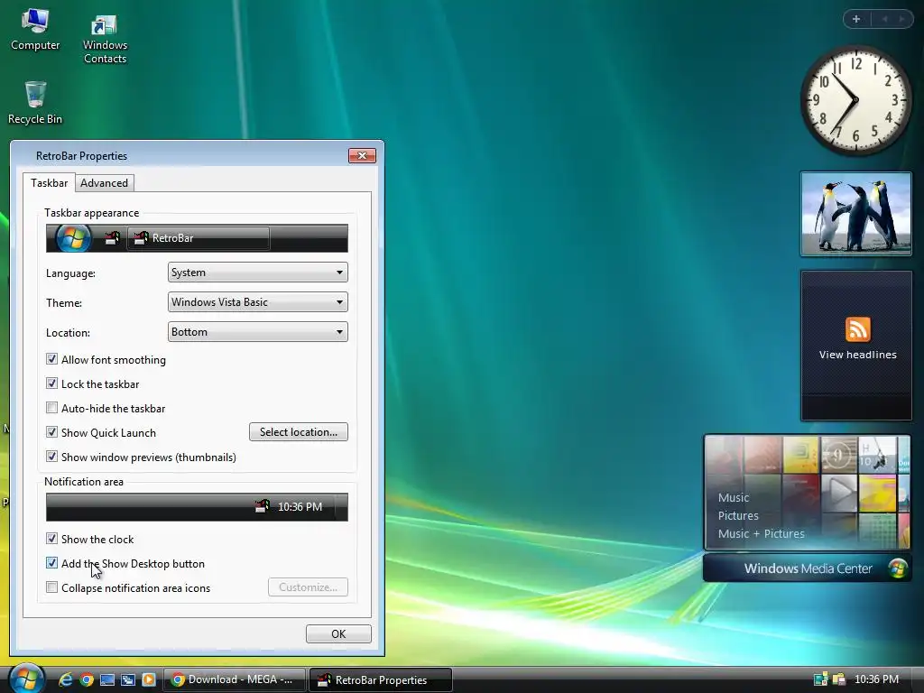The height and width of the screenshot is (693, 924).
Task: Click the analog clock gadget
Action: (855, 101)
